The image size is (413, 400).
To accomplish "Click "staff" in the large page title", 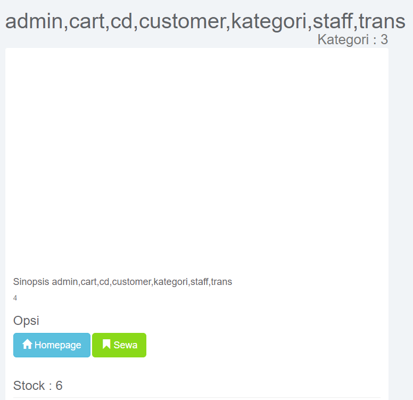I will [333, 21].
